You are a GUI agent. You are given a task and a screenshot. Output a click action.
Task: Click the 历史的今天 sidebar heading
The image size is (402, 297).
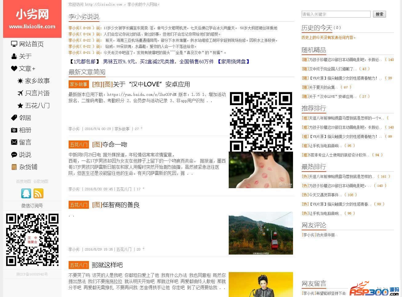[x=317, y=28]
